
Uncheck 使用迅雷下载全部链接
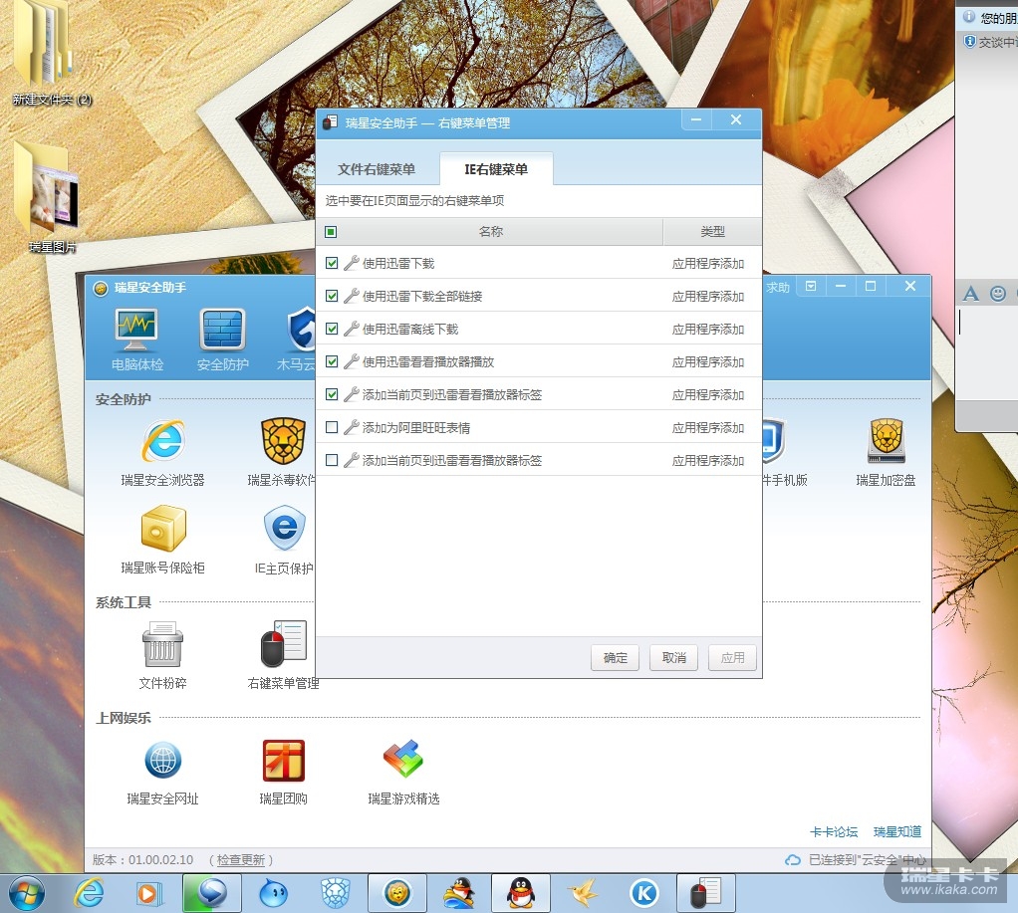331,296
